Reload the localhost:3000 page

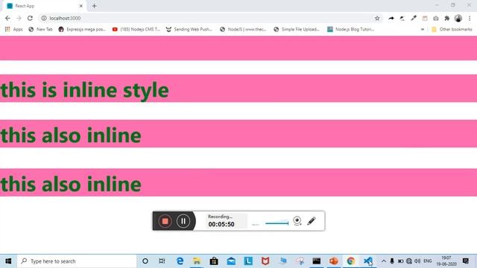coord(30,18)
